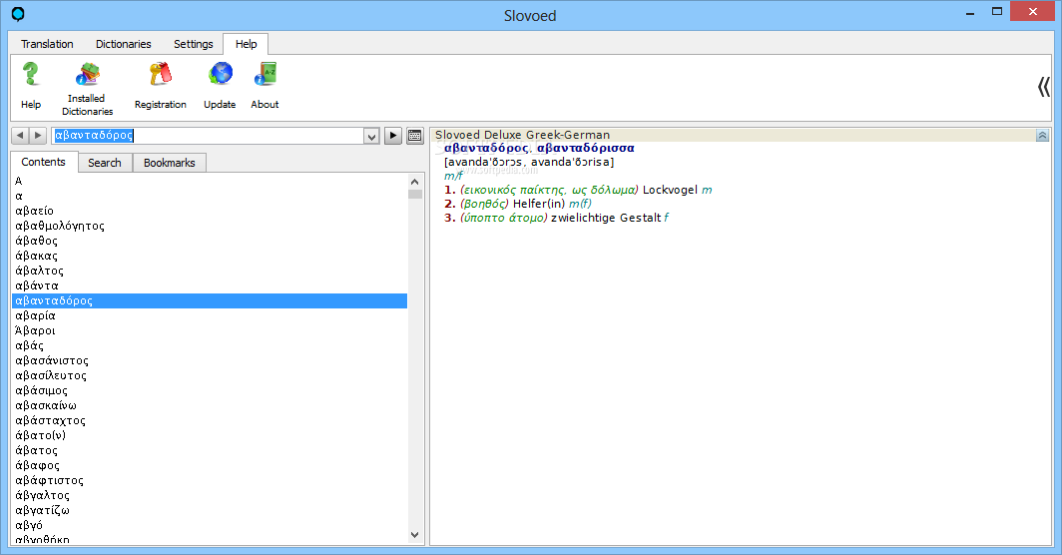
Task: Switch to the Dictionaries tab
Action: click(x=124, y=44)
